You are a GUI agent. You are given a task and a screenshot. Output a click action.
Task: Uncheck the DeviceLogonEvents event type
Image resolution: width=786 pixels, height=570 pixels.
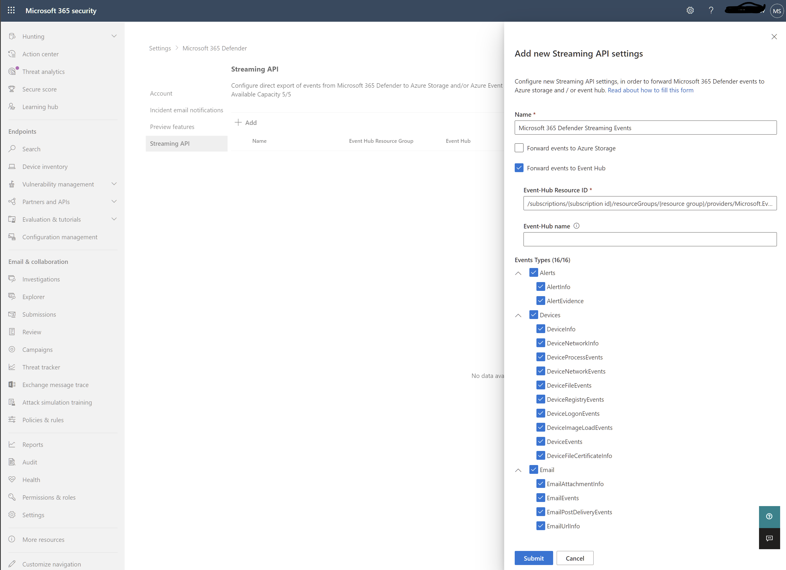click(x=540, y=413)
